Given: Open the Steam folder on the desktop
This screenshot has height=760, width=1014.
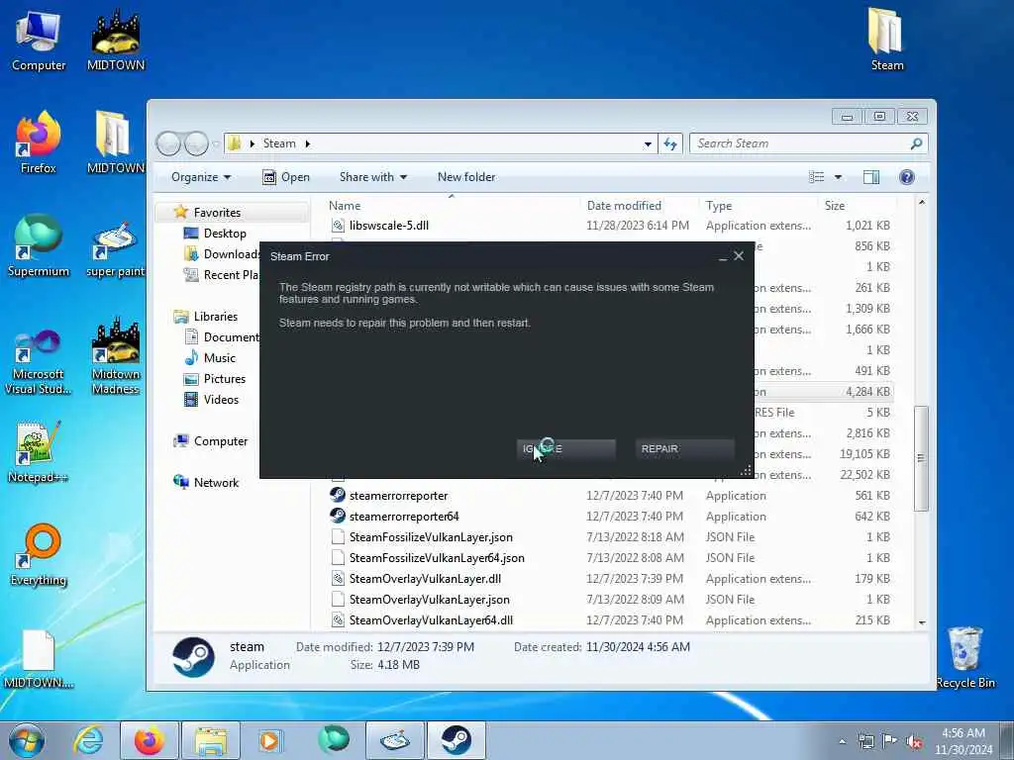Looking at the screenshot, I should 886,40.
